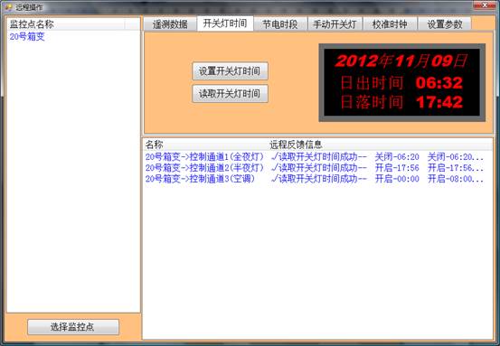Click the 读取开关灯时间 button
The width and height of the screenshot is (500, 346).
point(230,94)
